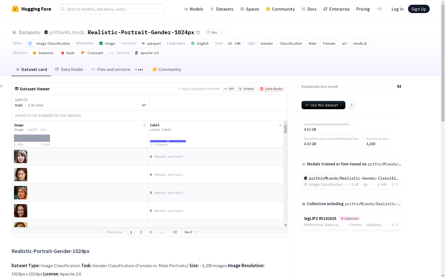Jump to page 32 of the viewer
Viewport: 445px width, 278px height.
tap(175, 232)
